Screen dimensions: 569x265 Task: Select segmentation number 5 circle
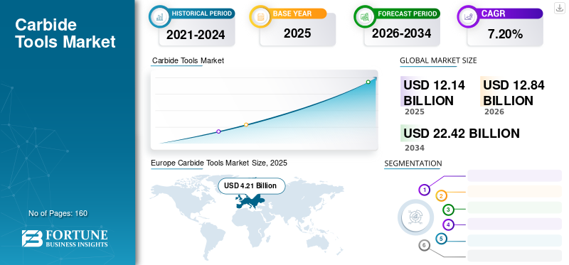(441, 239)
